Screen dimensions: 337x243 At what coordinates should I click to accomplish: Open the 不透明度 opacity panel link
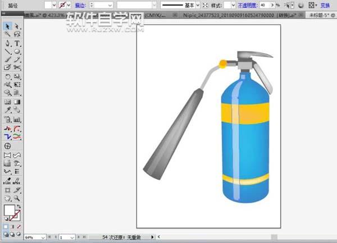[248, 5]
